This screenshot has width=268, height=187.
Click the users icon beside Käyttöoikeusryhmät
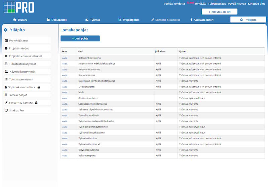click(x=6, y=72)
